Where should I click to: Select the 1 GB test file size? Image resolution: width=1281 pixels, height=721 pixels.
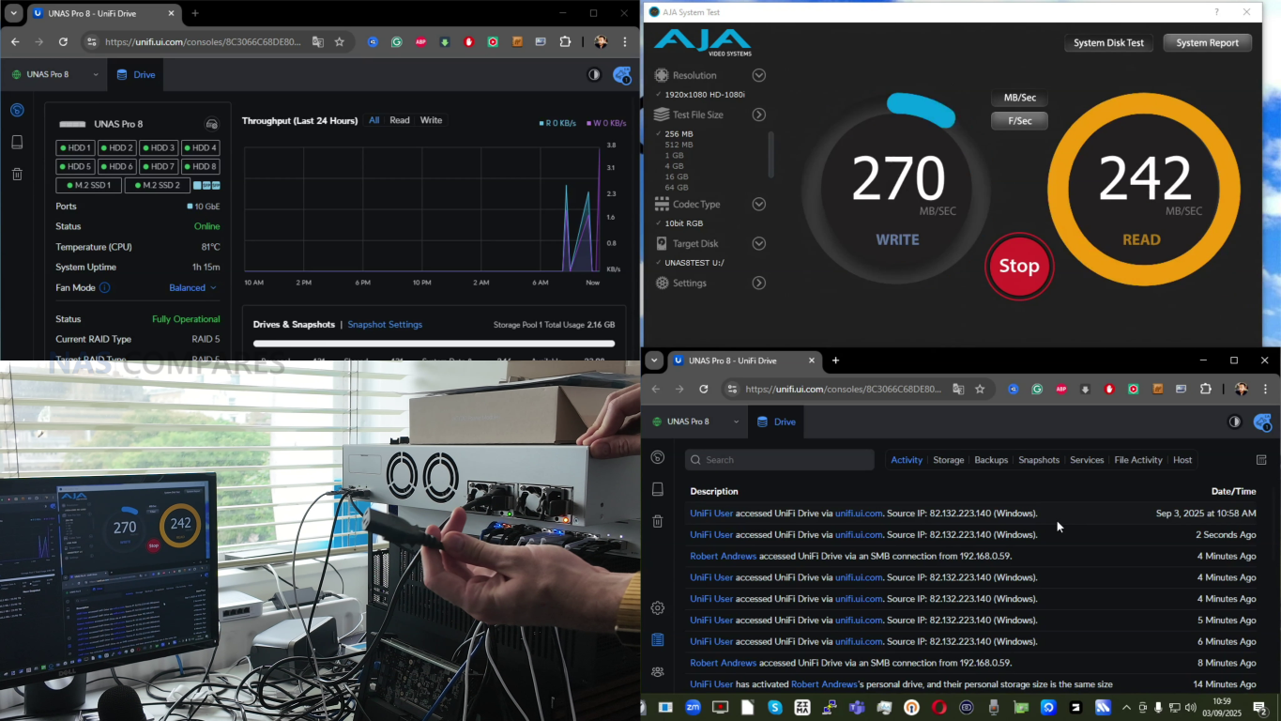click(x=674, y=155)
